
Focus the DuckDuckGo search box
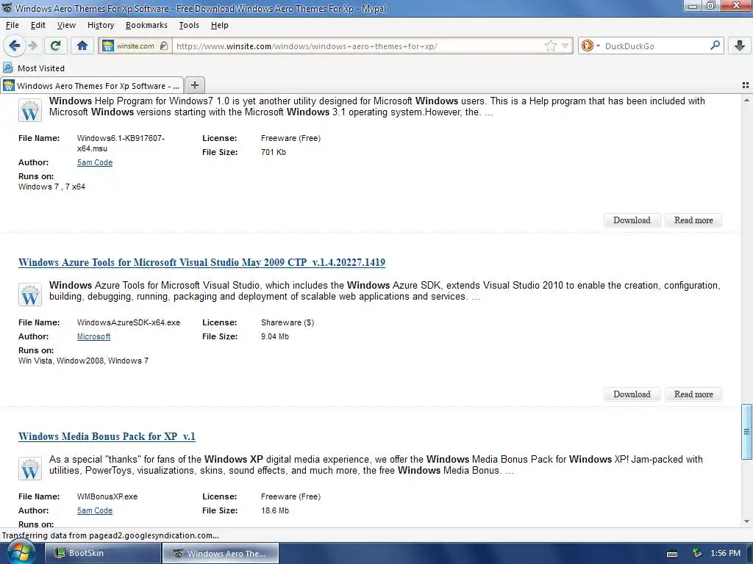tap(655, 46)
